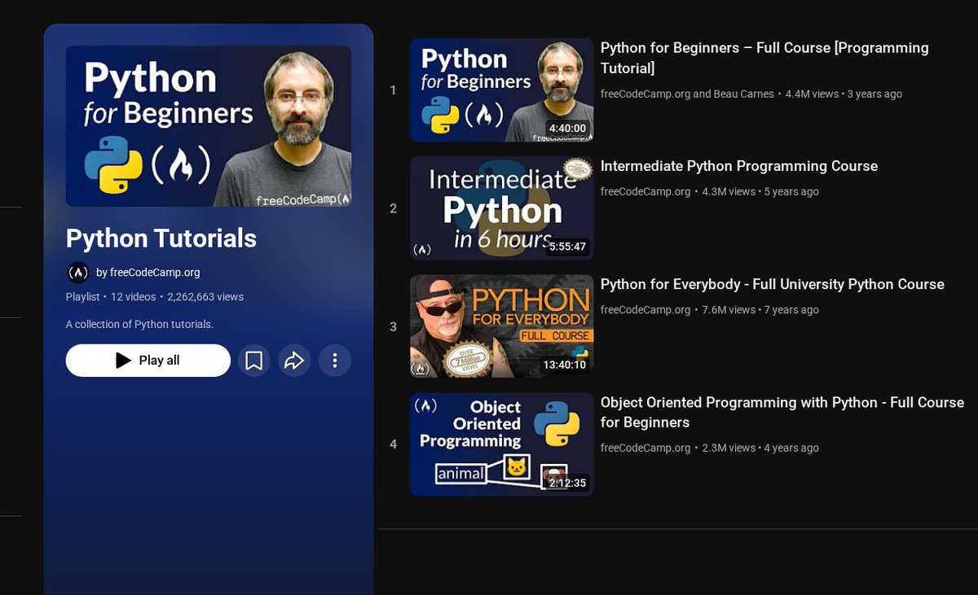Open the Python for Everybody video thumbnail
This screenshot has width=978, height=595.
coord(502,326)
